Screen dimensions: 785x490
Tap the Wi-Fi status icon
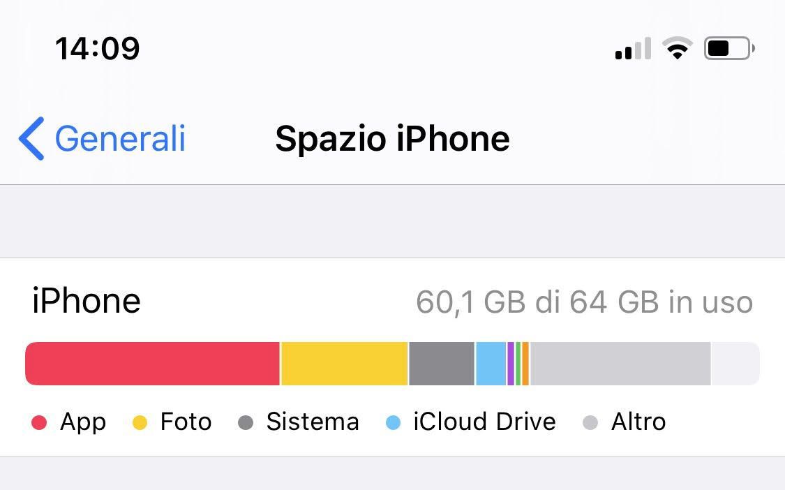pos(676,49)
